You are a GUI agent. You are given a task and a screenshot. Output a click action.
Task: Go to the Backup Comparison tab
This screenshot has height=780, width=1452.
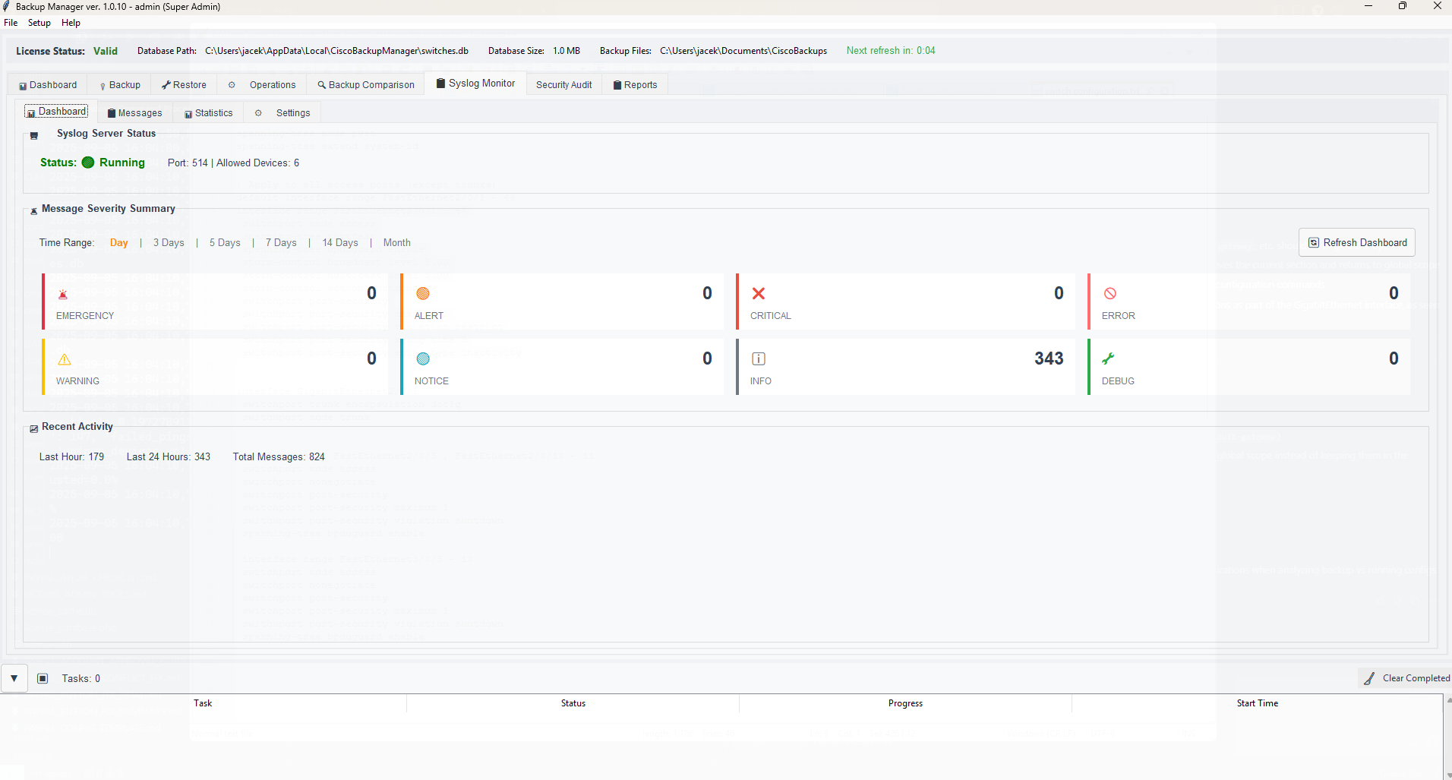click(365, 85)
